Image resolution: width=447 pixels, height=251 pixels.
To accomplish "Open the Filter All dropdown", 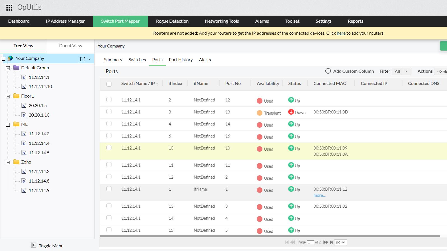I will pyautogui.click(x=401, y=71).
